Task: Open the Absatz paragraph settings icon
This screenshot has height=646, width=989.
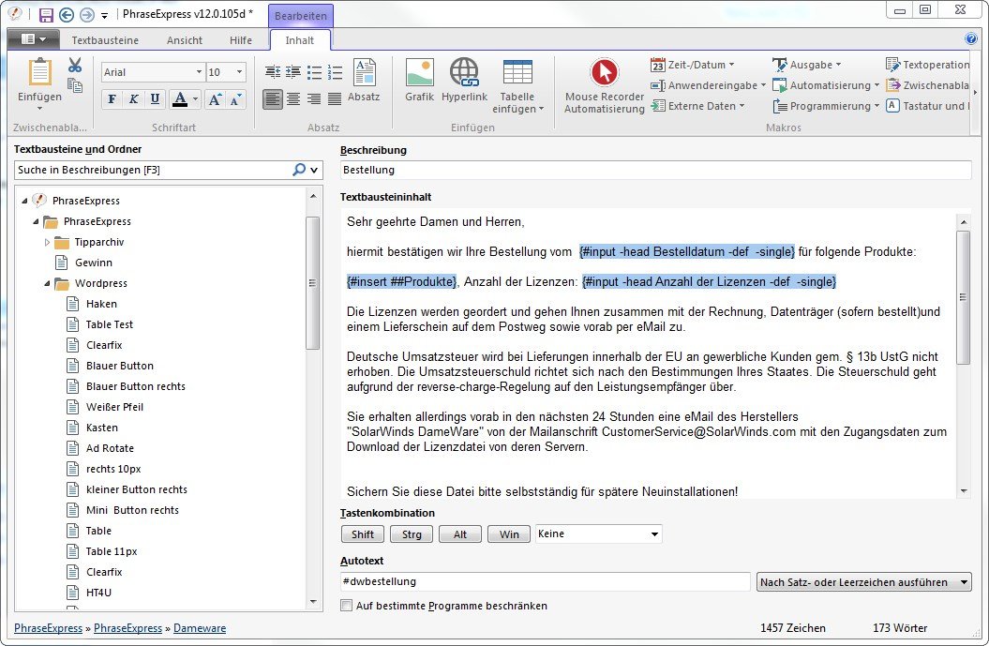Action: pyautogui.click(x=364, y=74)
